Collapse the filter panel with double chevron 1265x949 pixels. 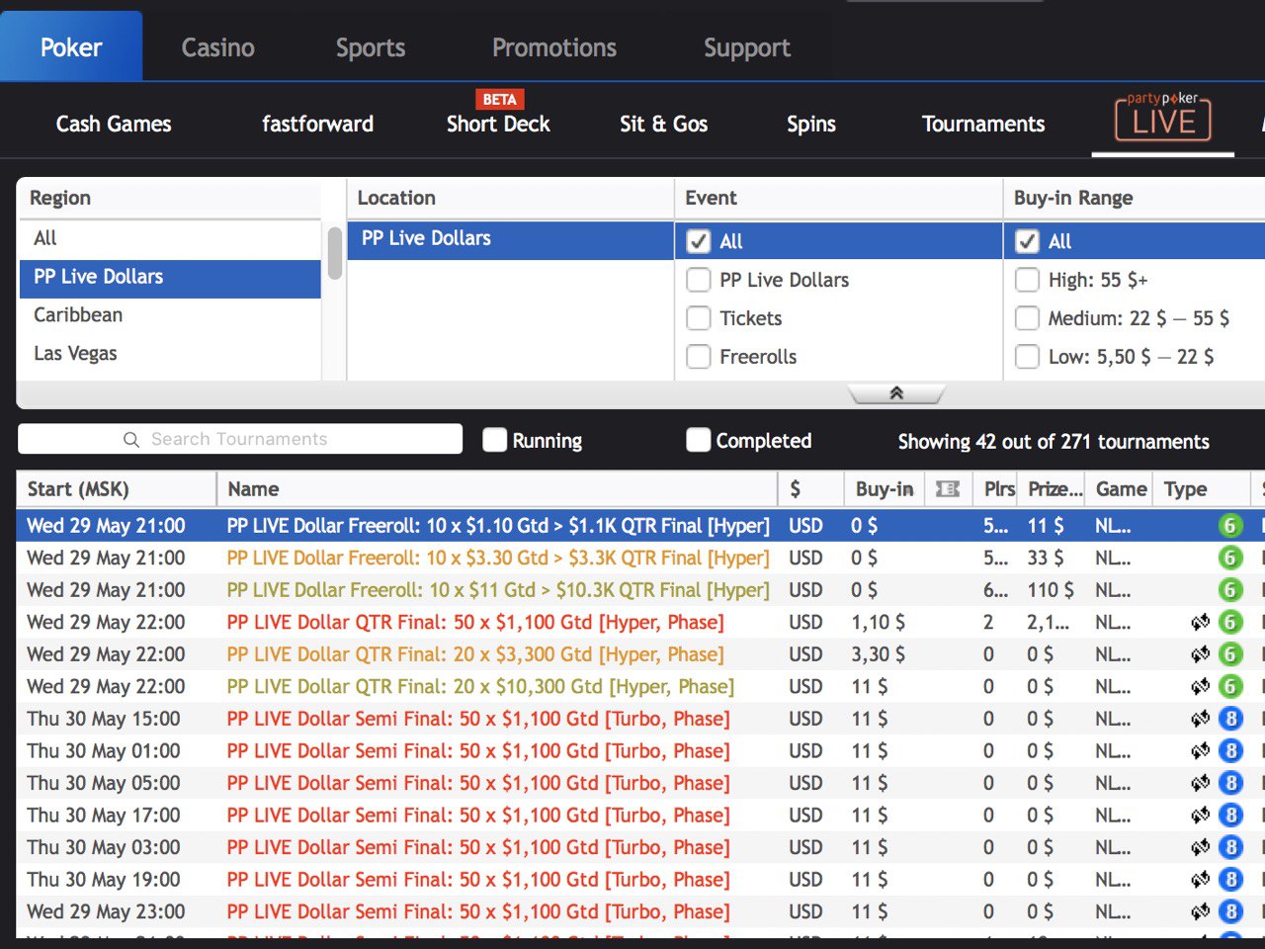[896, 393]
